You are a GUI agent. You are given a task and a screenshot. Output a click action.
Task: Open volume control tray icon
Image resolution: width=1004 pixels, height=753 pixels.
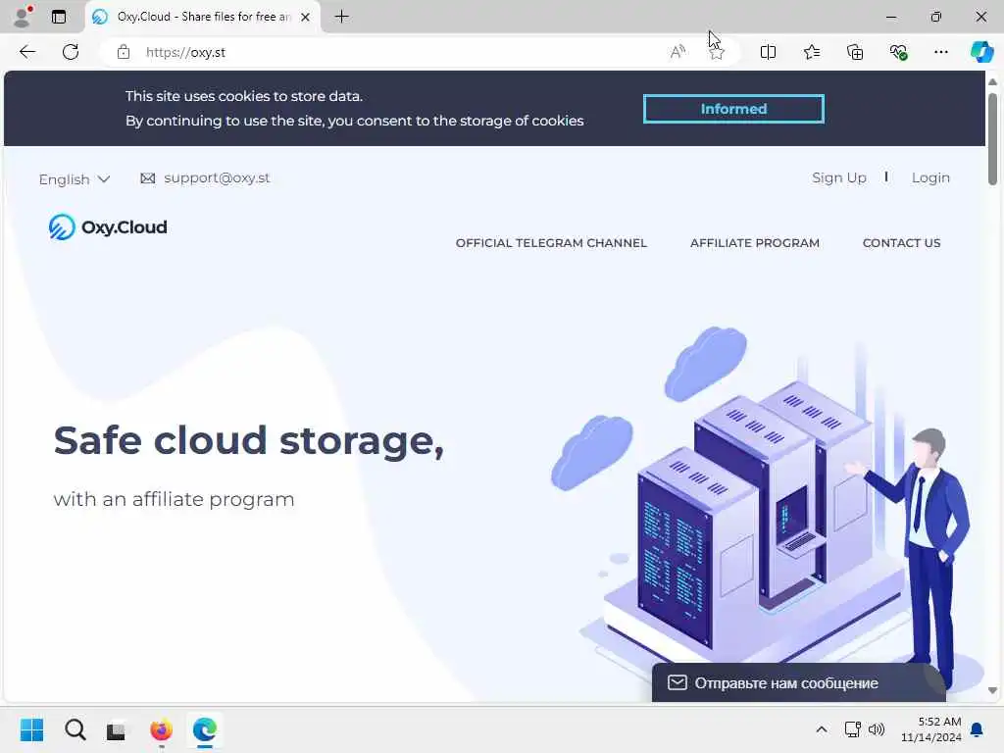tap(876, 729)
